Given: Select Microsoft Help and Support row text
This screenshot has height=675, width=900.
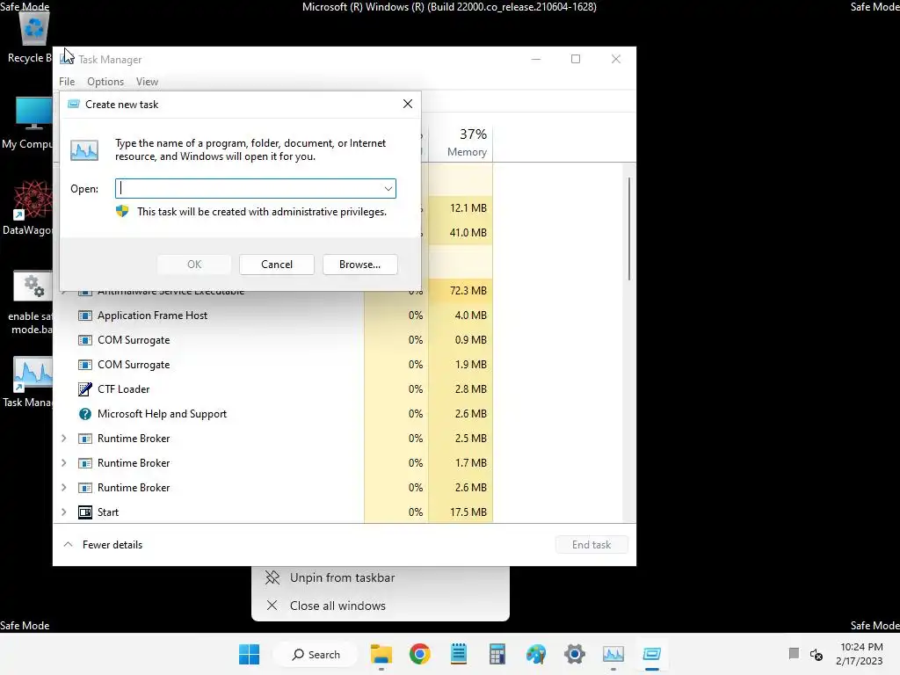Looking at the screenshot, I should pyautogui.click(x=162, y=414).
